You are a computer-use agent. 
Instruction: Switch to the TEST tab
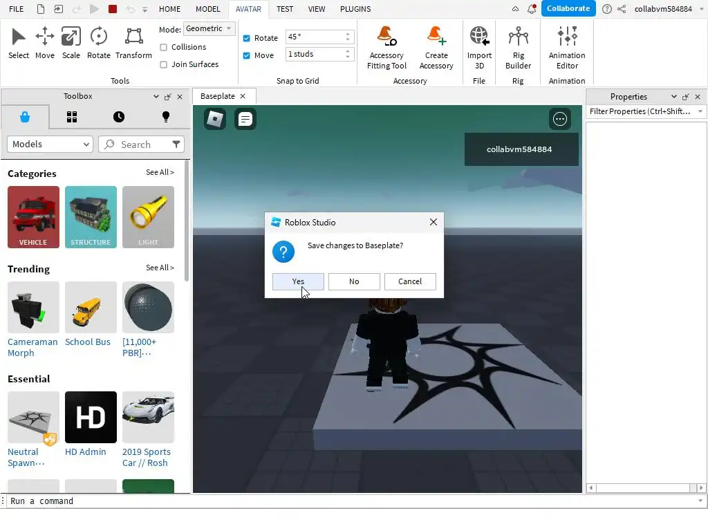(284, 8)
